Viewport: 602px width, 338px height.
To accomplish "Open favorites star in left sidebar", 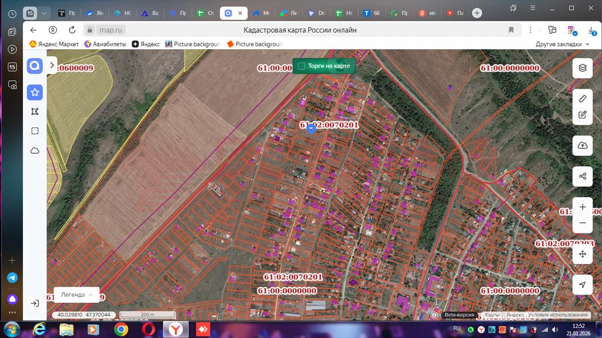I will (x=35, y=92).
